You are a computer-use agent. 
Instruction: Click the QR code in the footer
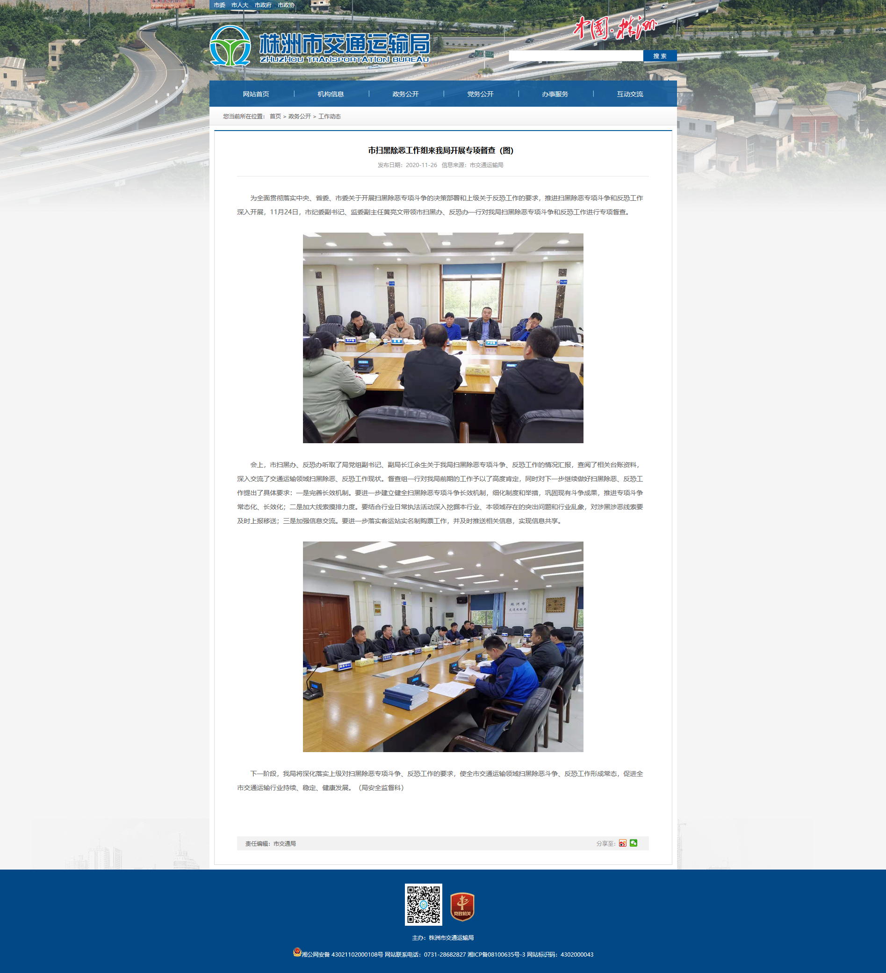423,905
